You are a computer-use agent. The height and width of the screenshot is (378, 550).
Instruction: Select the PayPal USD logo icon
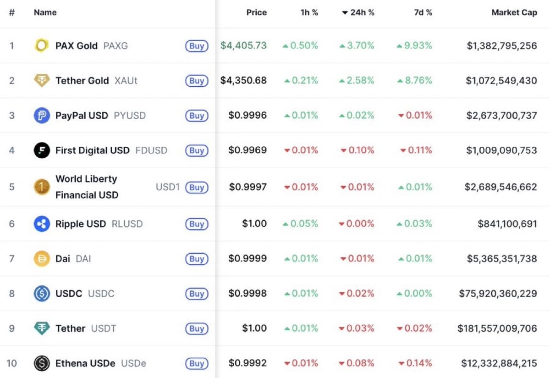41,116
